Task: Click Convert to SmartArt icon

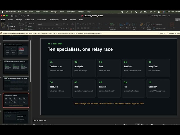Action: point(112,24)
